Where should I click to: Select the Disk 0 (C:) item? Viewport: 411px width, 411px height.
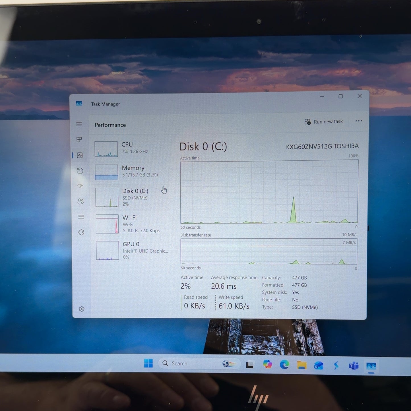click(x=132, y=197)
